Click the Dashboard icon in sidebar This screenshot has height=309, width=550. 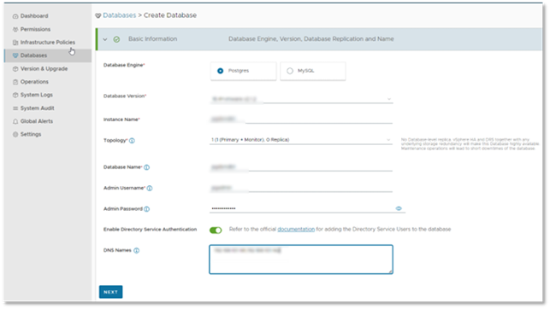(15, 16)
